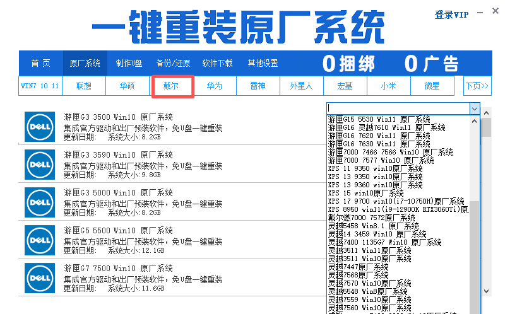Select the 微星 brand button

click(x=432, y=86)
